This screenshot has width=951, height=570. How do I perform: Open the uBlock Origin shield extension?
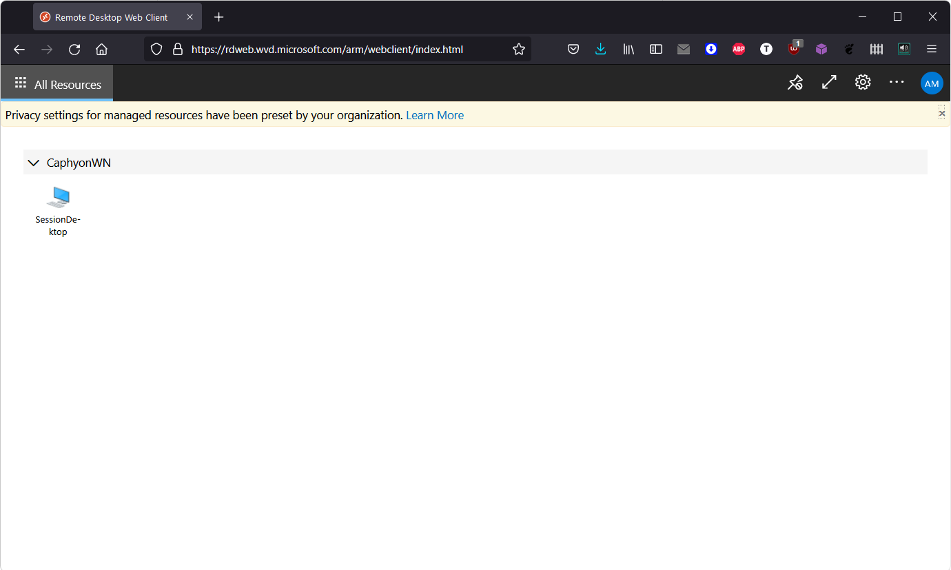pyautogui.click(x=795, y=48)
